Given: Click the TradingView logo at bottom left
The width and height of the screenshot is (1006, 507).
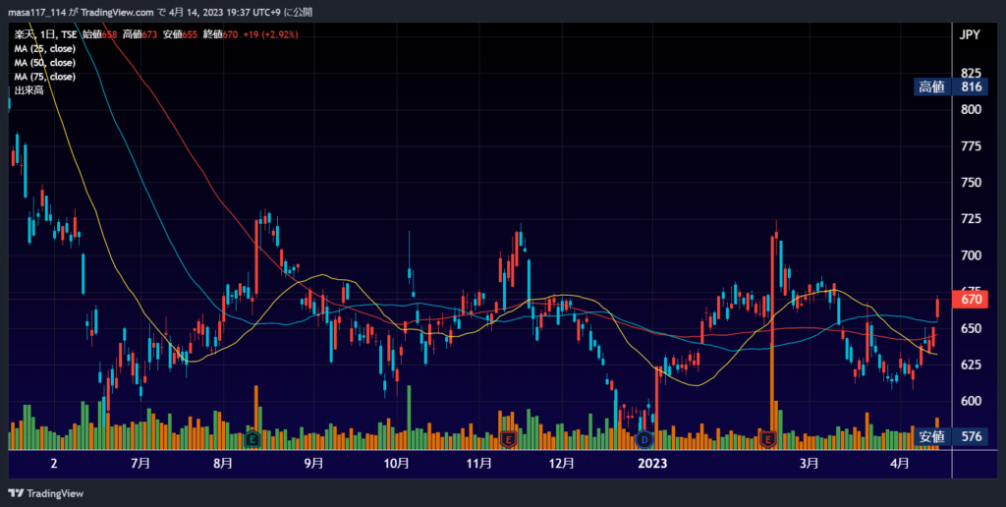Looking at the screenshot, I should click(45, 493).
